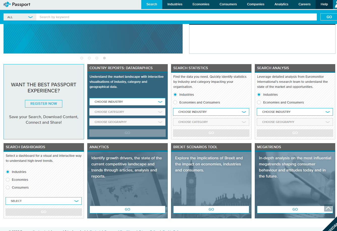The width and height of the screenshot is (337, 231).
Task: Open the Industries menu in the top navigation
Action: click(175, 4)
